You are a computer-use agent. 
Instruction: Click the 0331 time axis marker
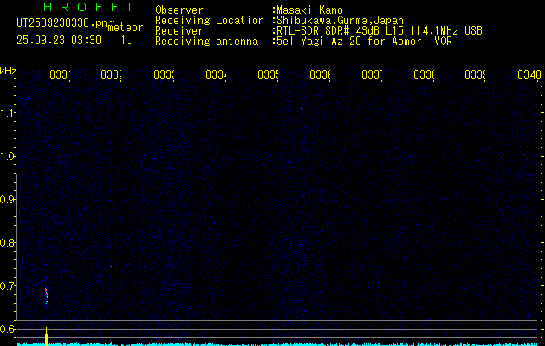click(60, 74)
